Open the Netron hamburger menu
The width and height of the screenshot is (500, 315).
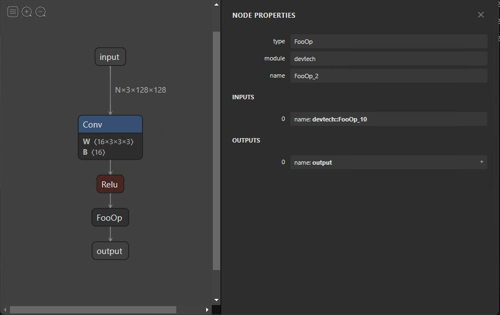tap(13, 12)
